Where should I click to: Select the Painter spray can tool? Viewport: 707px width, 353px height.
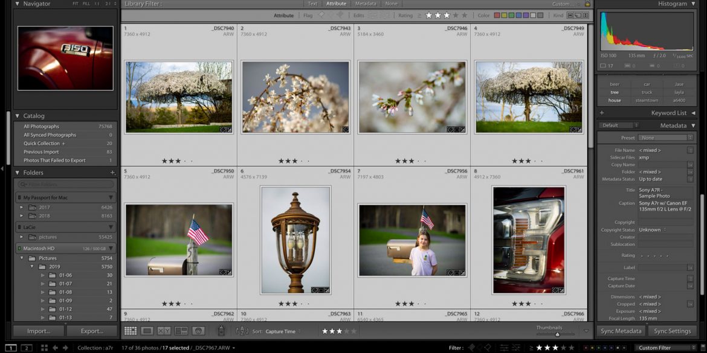point(221,331)
